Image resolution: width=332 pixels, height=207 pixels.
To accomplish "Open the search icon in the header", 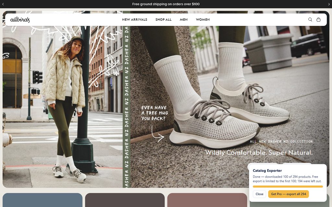I will pos(310,19).
